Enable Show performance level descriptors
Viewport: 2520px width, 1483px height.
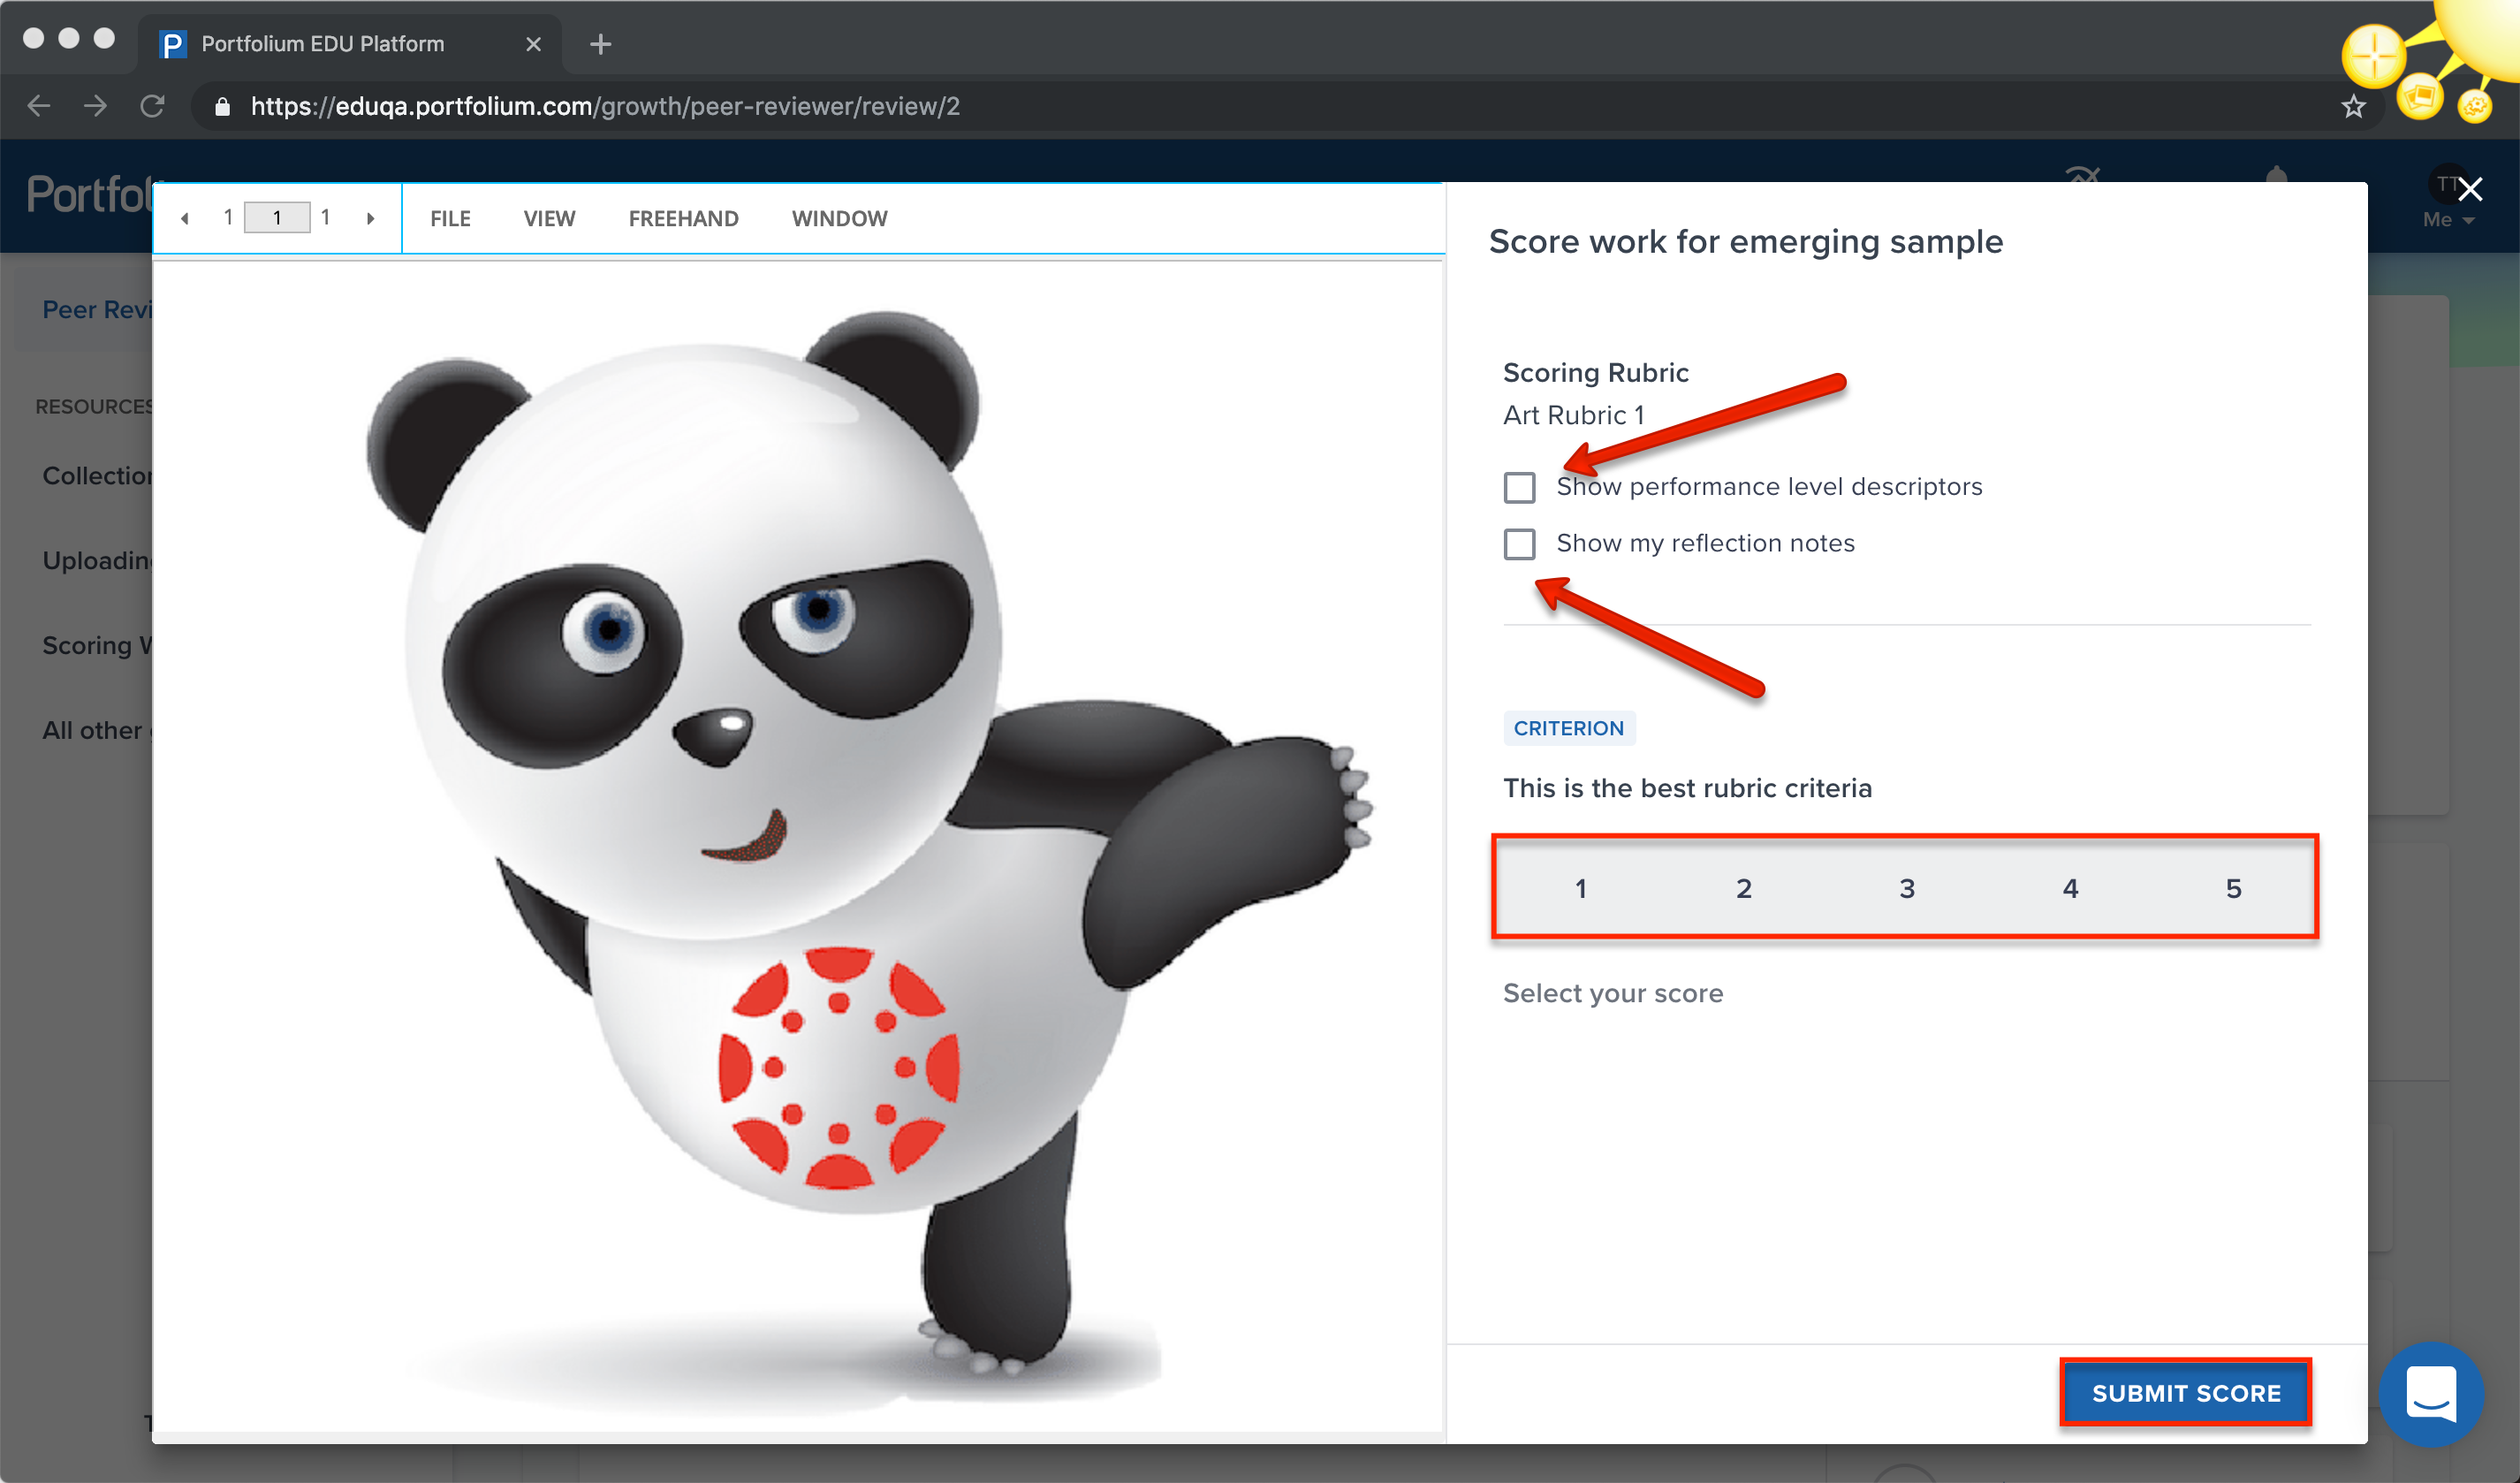point(1519,487)
